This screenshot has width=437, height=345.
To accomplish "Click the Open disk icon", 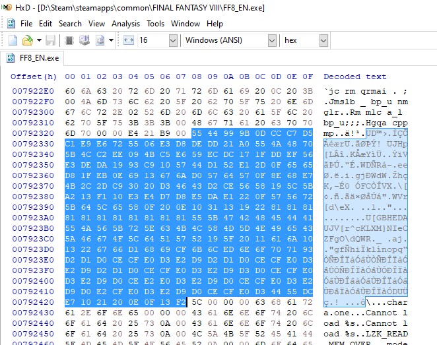I will click(84, 40).
